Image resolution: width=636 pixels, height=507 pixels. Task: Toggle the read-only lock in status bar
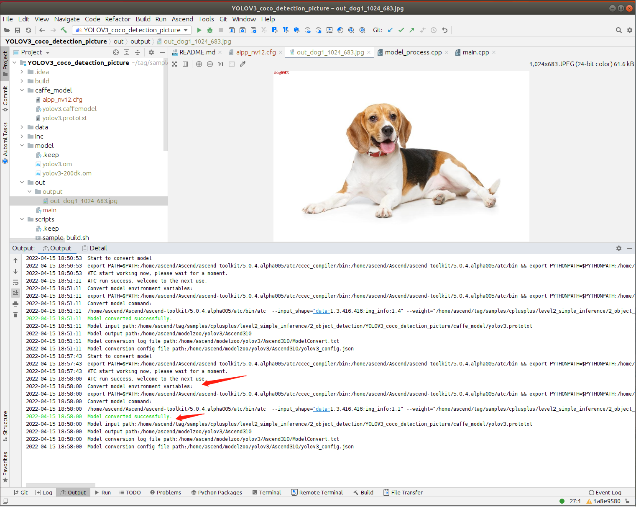pyautogui.click(x=627, y=501)
